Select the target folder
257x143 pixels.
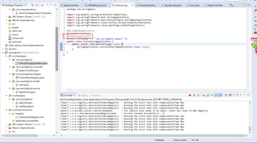pyautogui.click(x=15, y=27)
